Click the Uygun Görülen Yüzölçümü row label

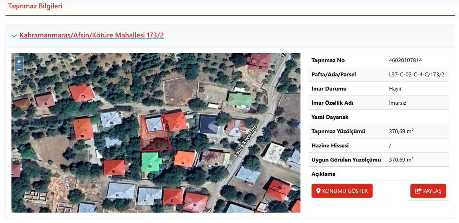pyautogui.click(x=346, y=160)
